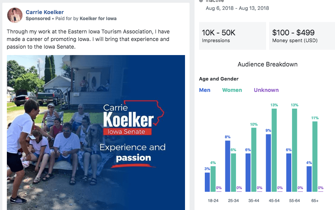The height and width of the screenshot is (210, 335).
Task: Click the blue Men bar for 18-24
Action: tap(207, 182)
